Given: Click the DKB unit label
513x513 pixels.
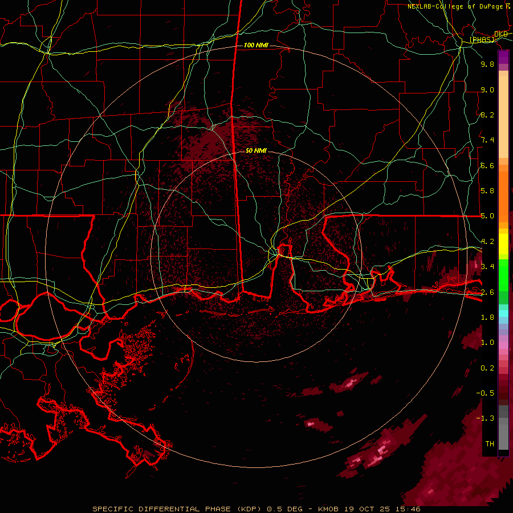Looking at the screenshot, I should (501, 34).
